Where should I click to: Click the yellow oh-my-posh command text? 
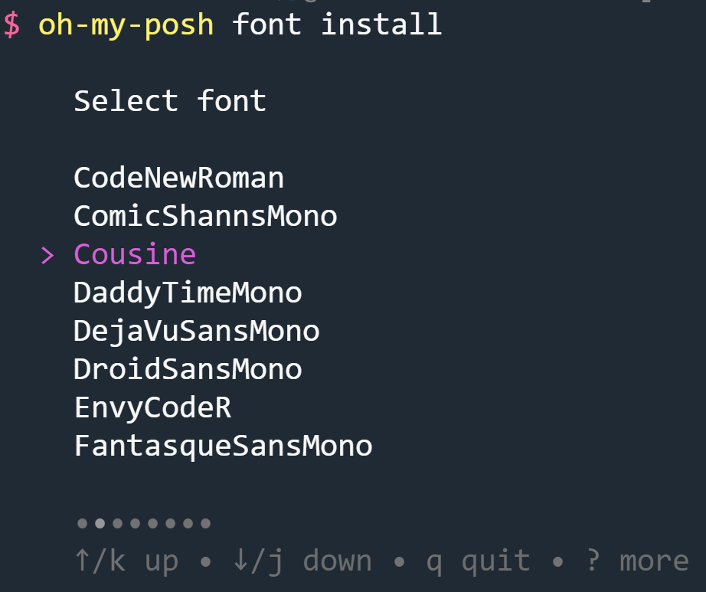tap(126, 25)
